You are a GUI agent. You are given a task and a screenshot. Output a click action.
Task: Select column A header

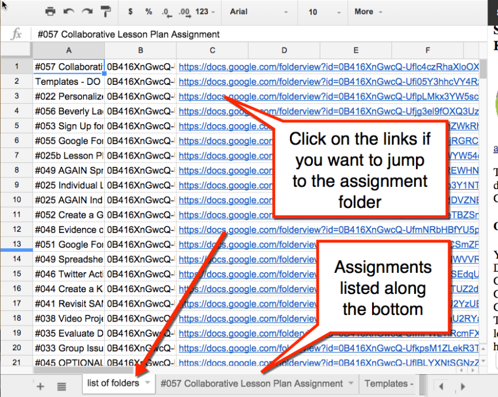tap(69, 50)
